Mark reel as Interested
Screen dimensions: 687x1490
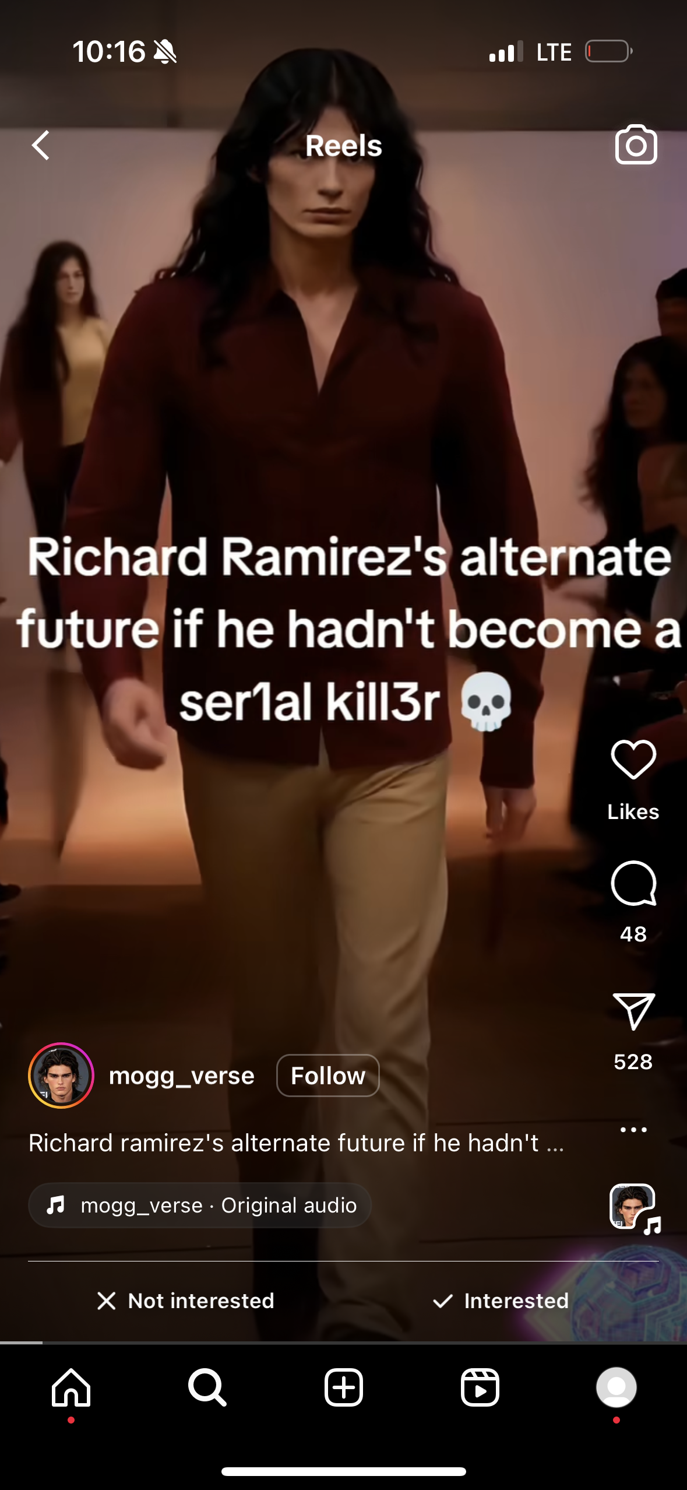pos(501,1301)
